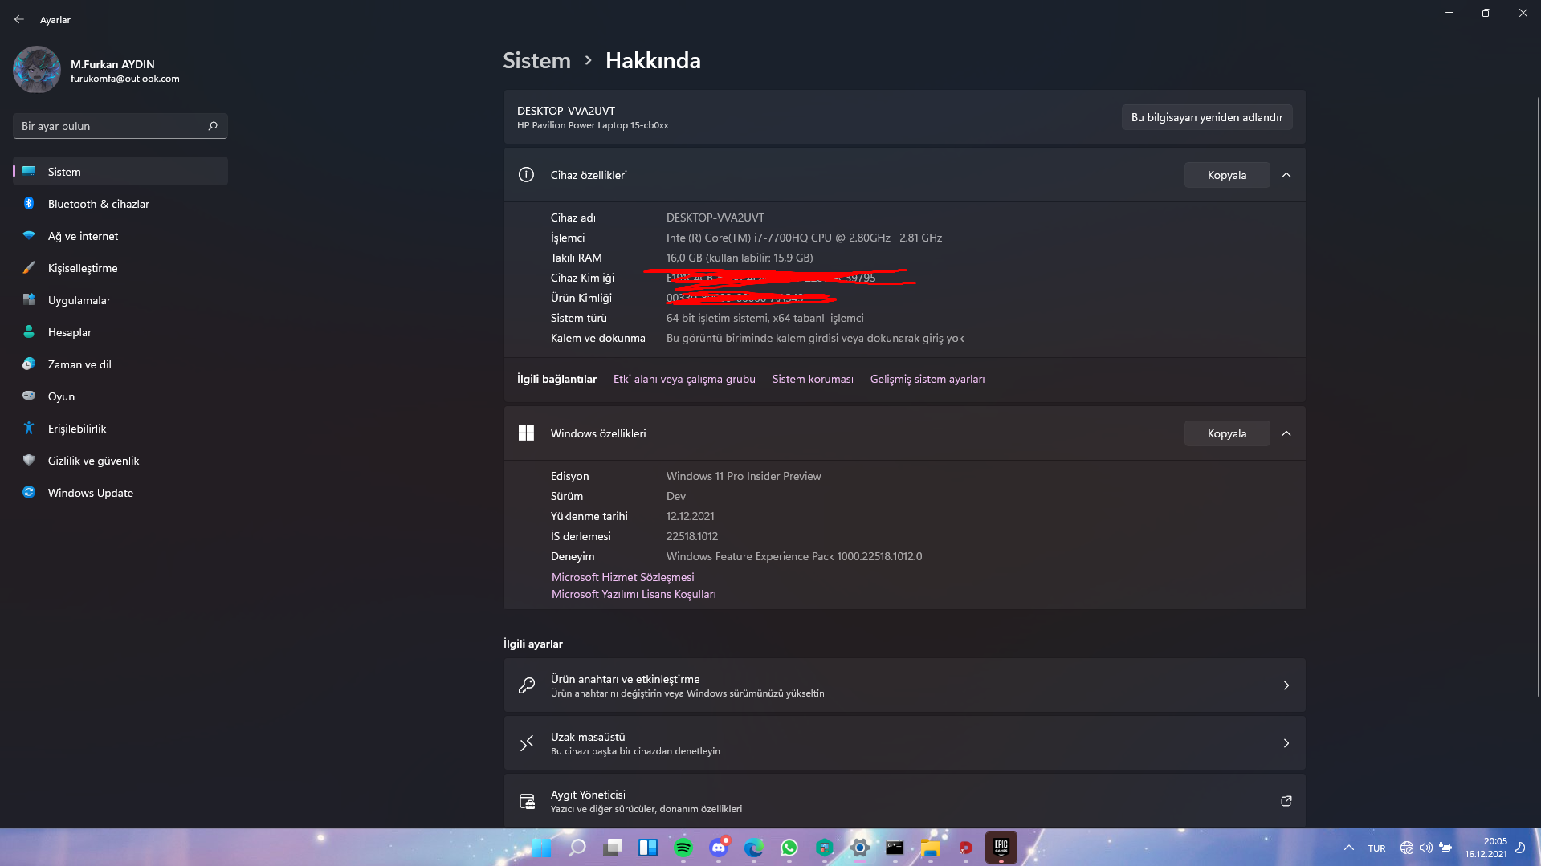Open WhatsApp from the taskbar
The image size is (1541, 866).
789,848
